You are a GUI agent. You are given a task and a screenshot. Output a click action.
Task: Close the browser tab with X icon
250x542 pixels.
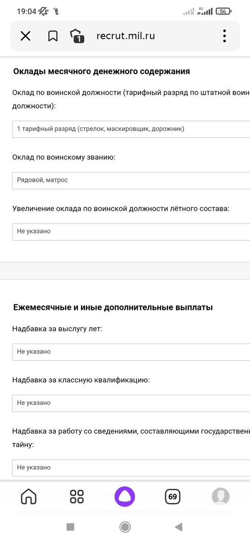[x=25, y=36]
